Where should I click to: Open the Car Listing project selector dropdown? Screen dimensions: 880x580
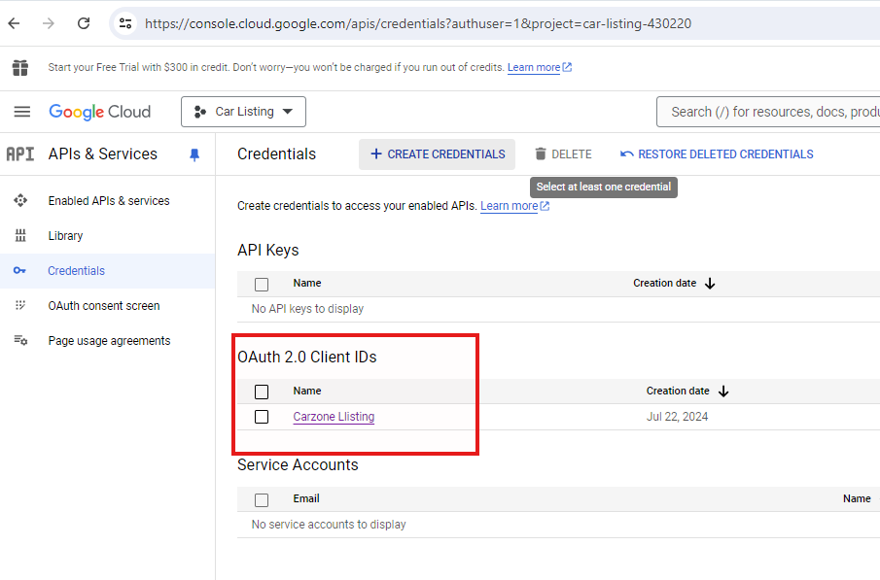click(243, 112)
